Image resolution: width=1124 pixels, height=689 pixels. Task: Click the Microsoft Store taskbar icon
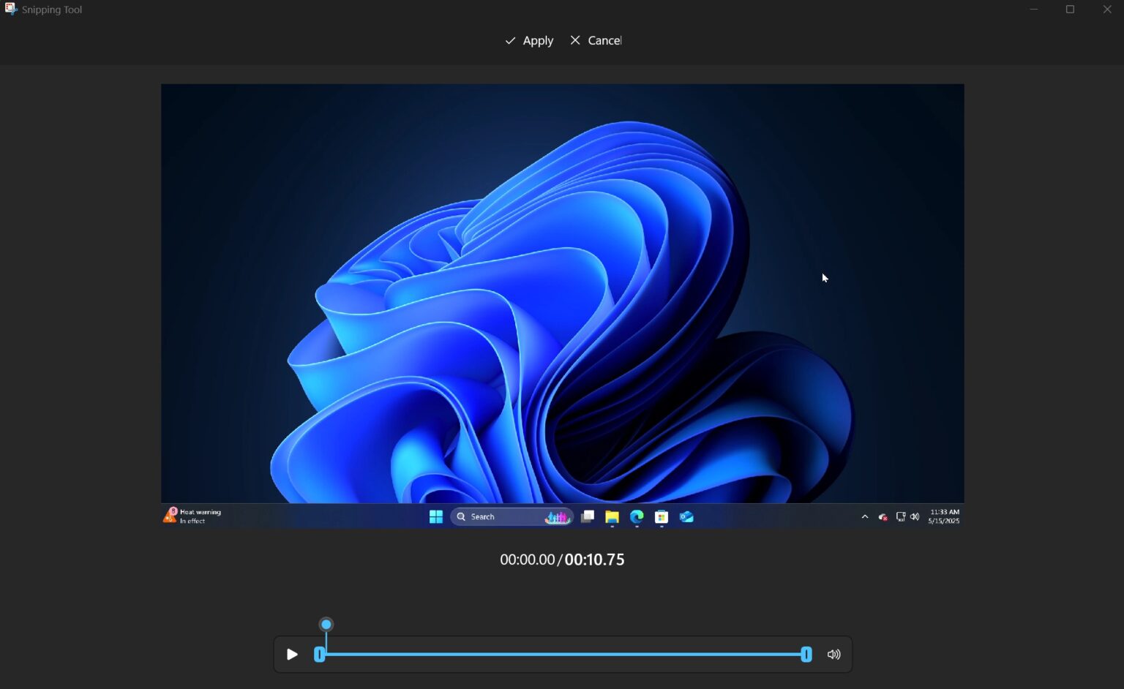pyautogui.click(x=661, y=517)
